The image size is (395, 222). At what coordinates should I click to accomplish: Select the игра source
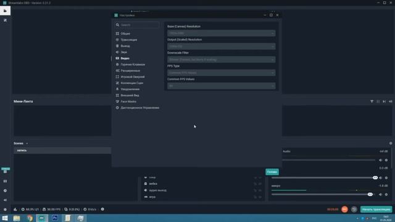tap(152, 197)
